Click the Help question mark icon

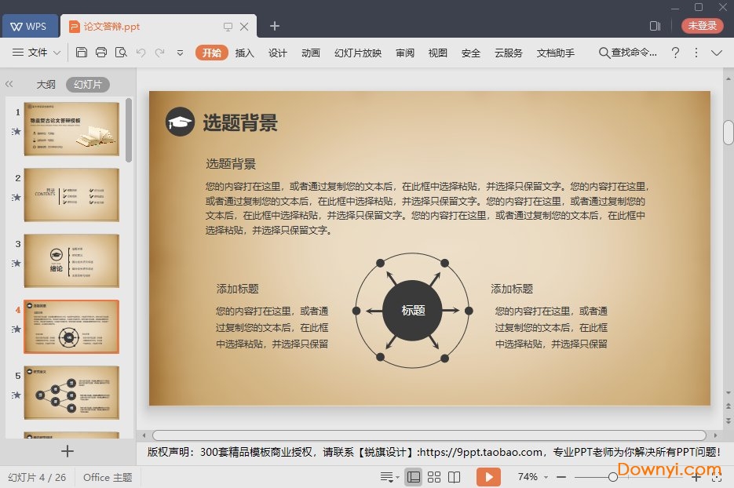point(675,53)
